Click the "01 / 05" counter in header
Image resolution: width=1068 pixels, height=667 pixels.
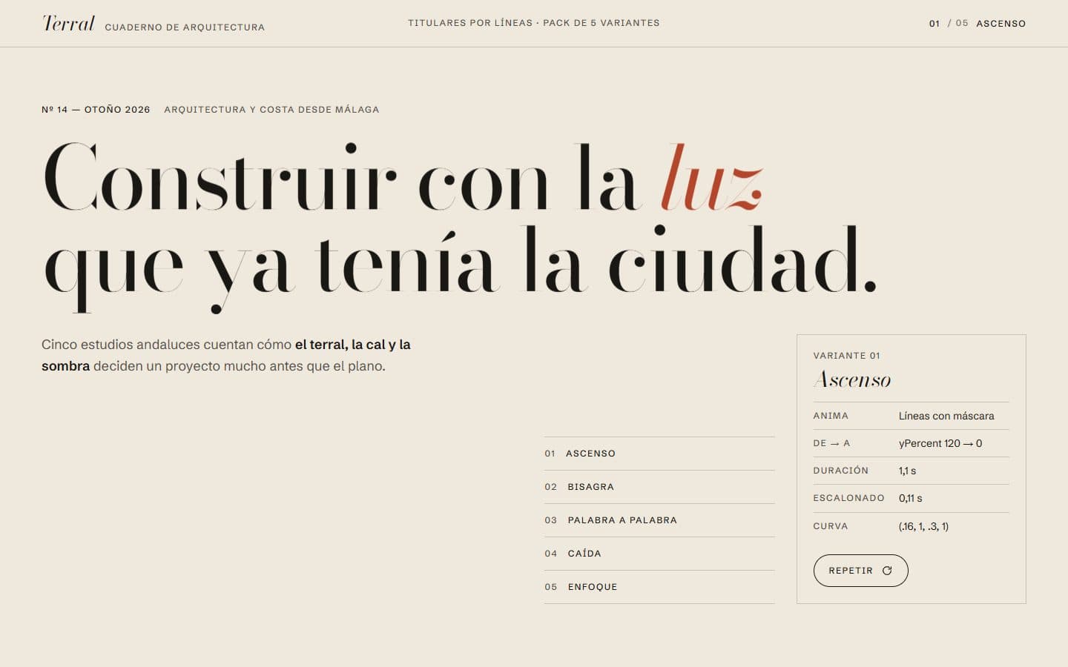click(x=949, y=24)
